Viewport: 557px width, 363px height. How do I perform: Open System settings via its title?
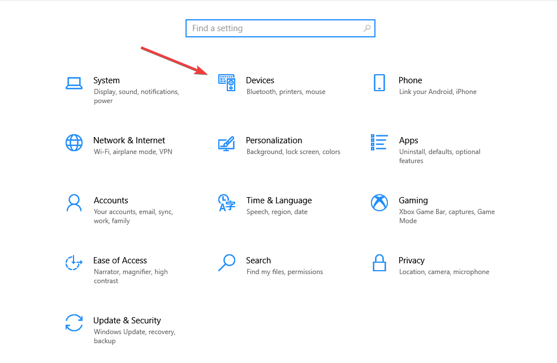tap(107, 80)
